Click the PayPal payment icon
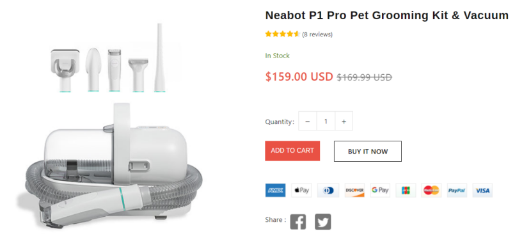This screenshot has width=531, height=243. click(x=457, y=190)
